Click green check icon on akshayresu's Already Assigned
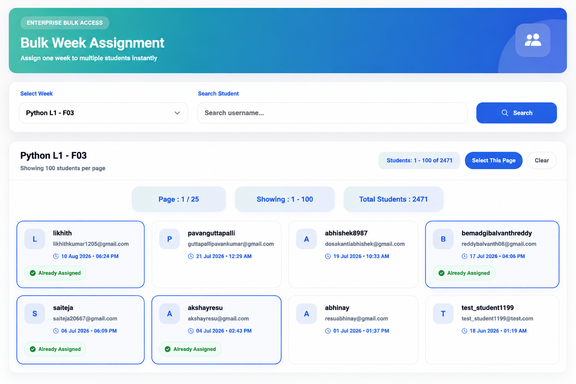Image resolution: width=576 pixels, height=384 pixels. tap(168, 349)
